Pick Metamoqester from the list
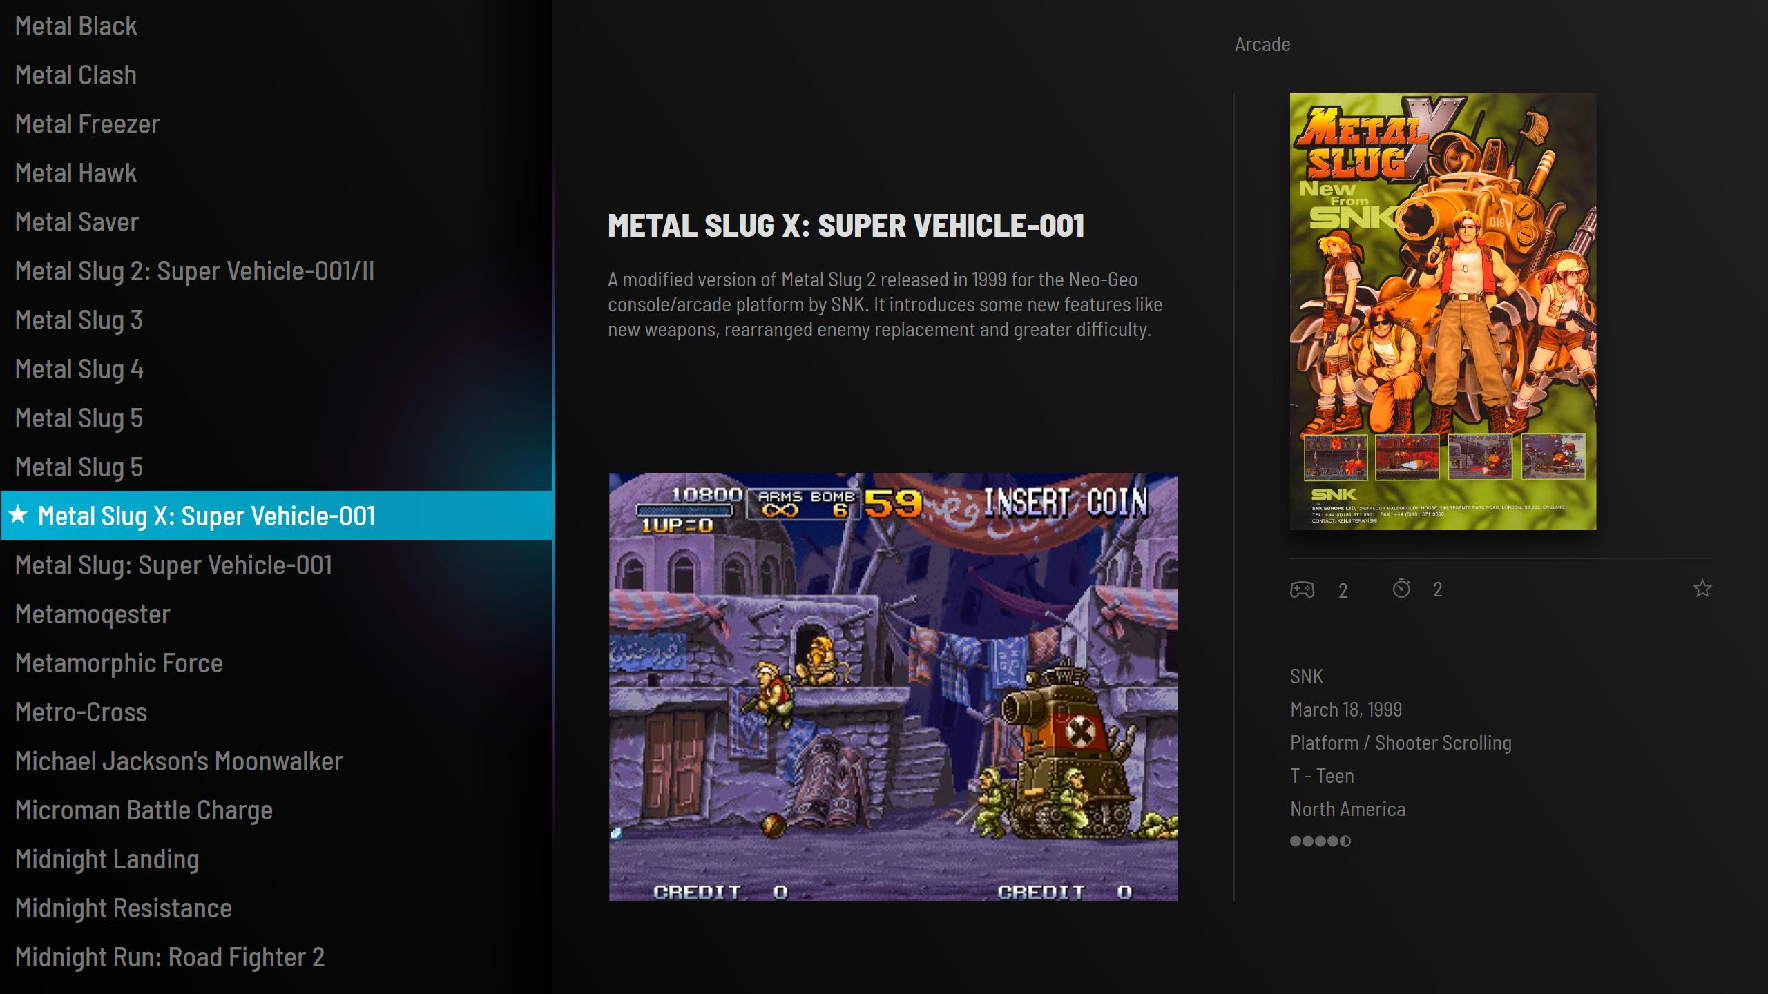1768x994 pixels. (x=276, y=614)
